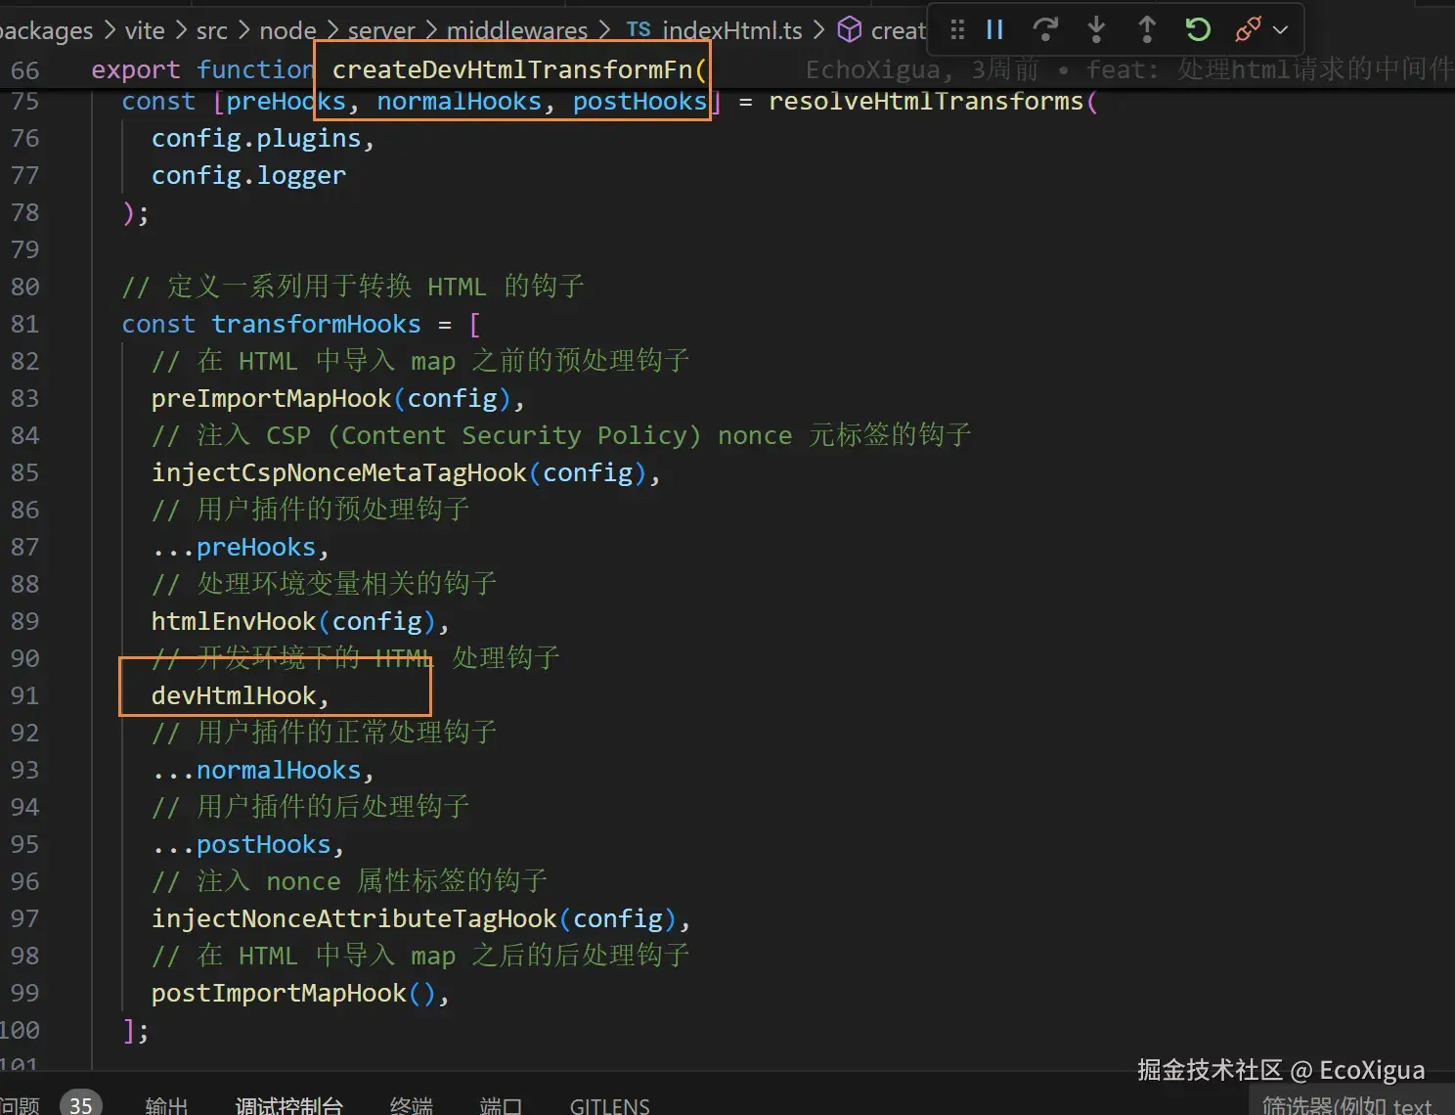Click config.logger on line 77

tap(248, 176)
